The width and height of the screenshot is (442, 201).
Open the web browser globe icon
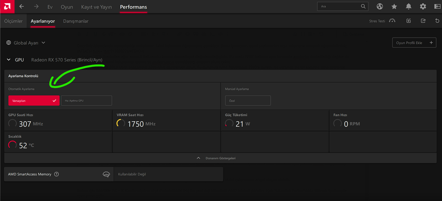[380, 6]
